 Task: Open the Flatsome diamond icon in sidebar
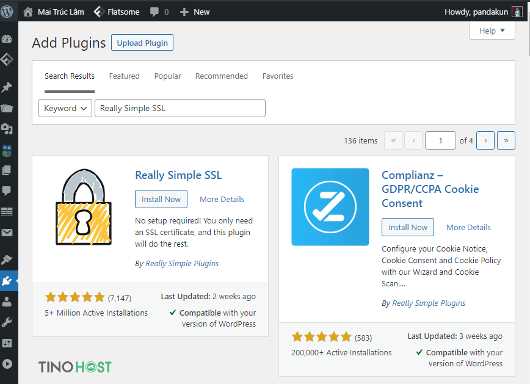[7, 59]
